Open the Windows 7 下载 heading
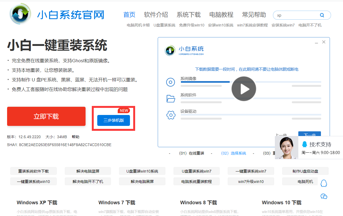343x216 pixels. 117,203
